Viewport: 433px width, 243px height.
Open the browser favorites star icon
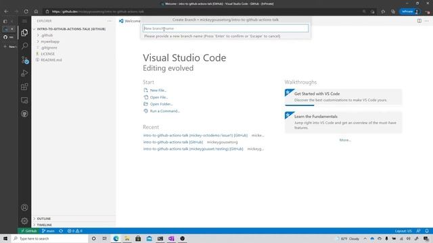383,11
